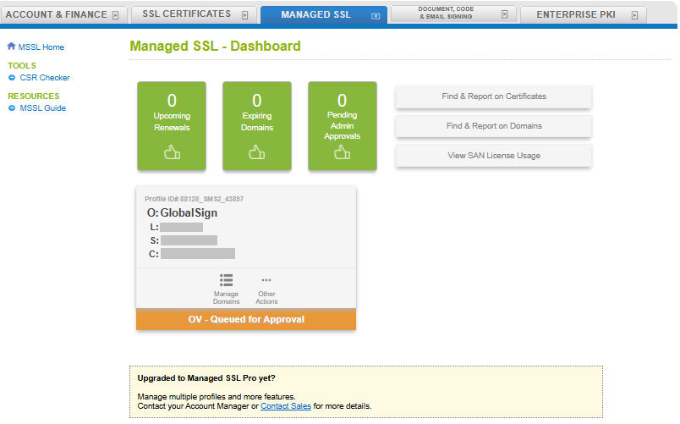Click the MSSL Home house icon
The image size is (680, 424).
(11, 46)
